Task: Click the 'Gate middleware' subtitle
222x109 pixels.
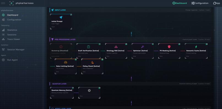Action: click(88, 68)
